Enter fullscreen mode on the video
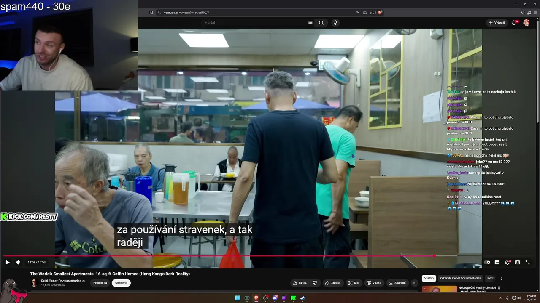Viewport: 540px width, 303px height. pyautogui.click(x=527, y=262)
